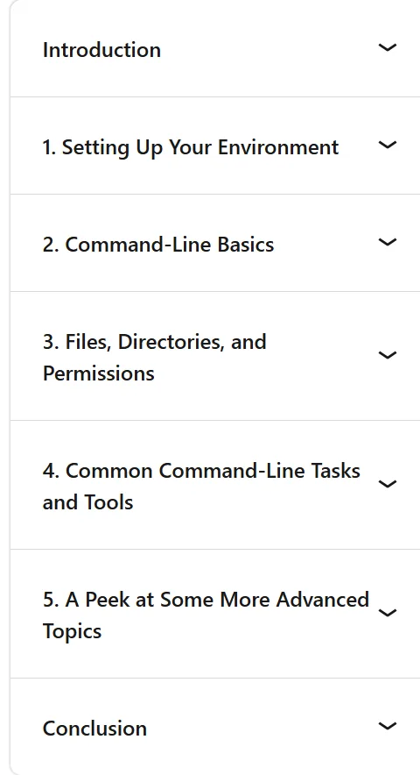Image resolution: width=420 pixels, height=775 pixels.
Task: Click the word 'Advanced' in section 5 heading
Action: pyautogui.click(x=323, y=600)
